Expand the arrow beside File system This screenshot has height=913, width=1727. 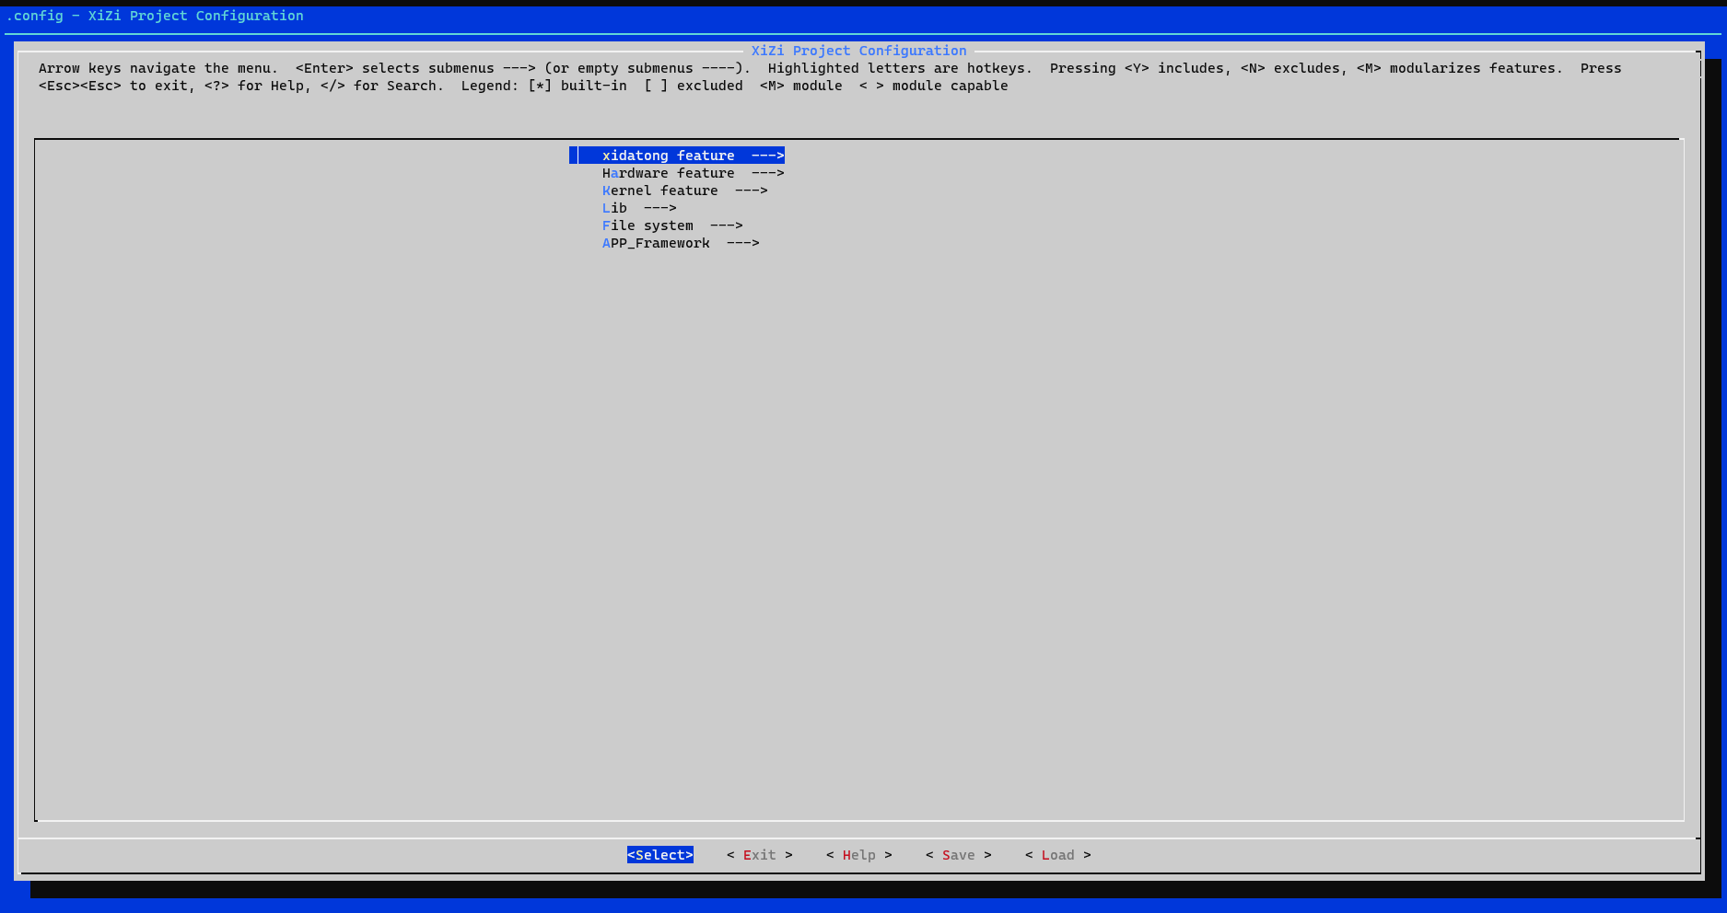pyautogui.click(x=726, y=225)
